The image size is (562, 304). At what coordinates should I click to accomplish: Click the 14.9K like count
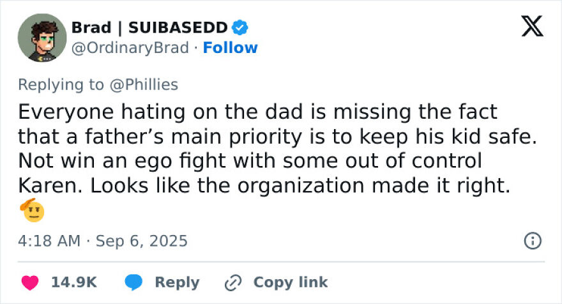click(x=74, y=282)
